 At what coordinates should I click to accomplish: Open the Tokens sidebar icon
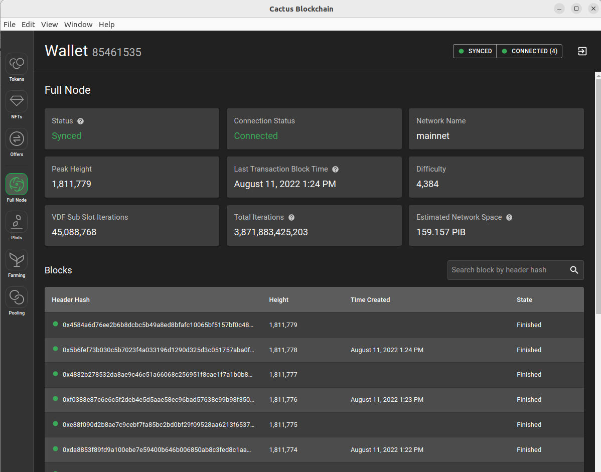click(x=17, y=64)
